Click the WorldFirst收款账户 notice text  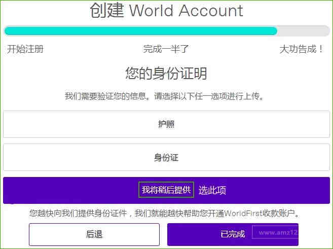(165, 213)
